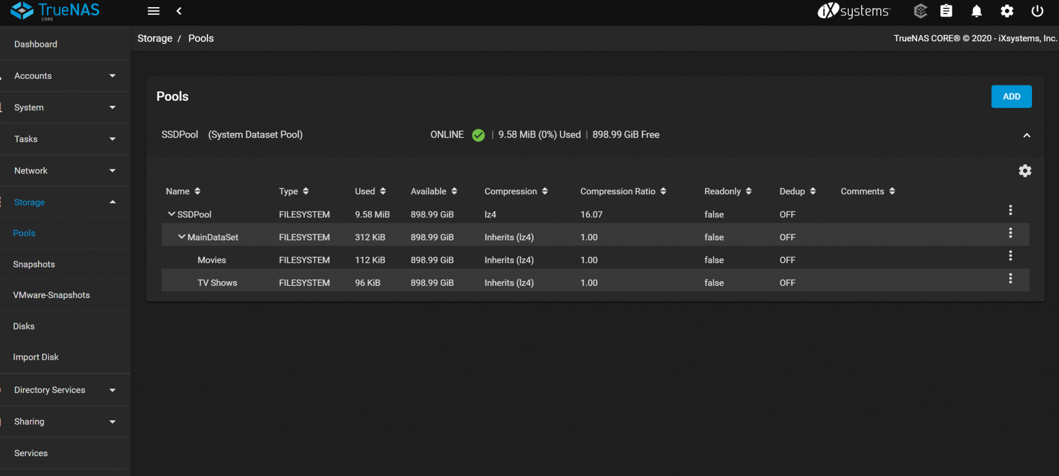Click the power icon in top bar

pyautogui.click(x=1037, y=11)
